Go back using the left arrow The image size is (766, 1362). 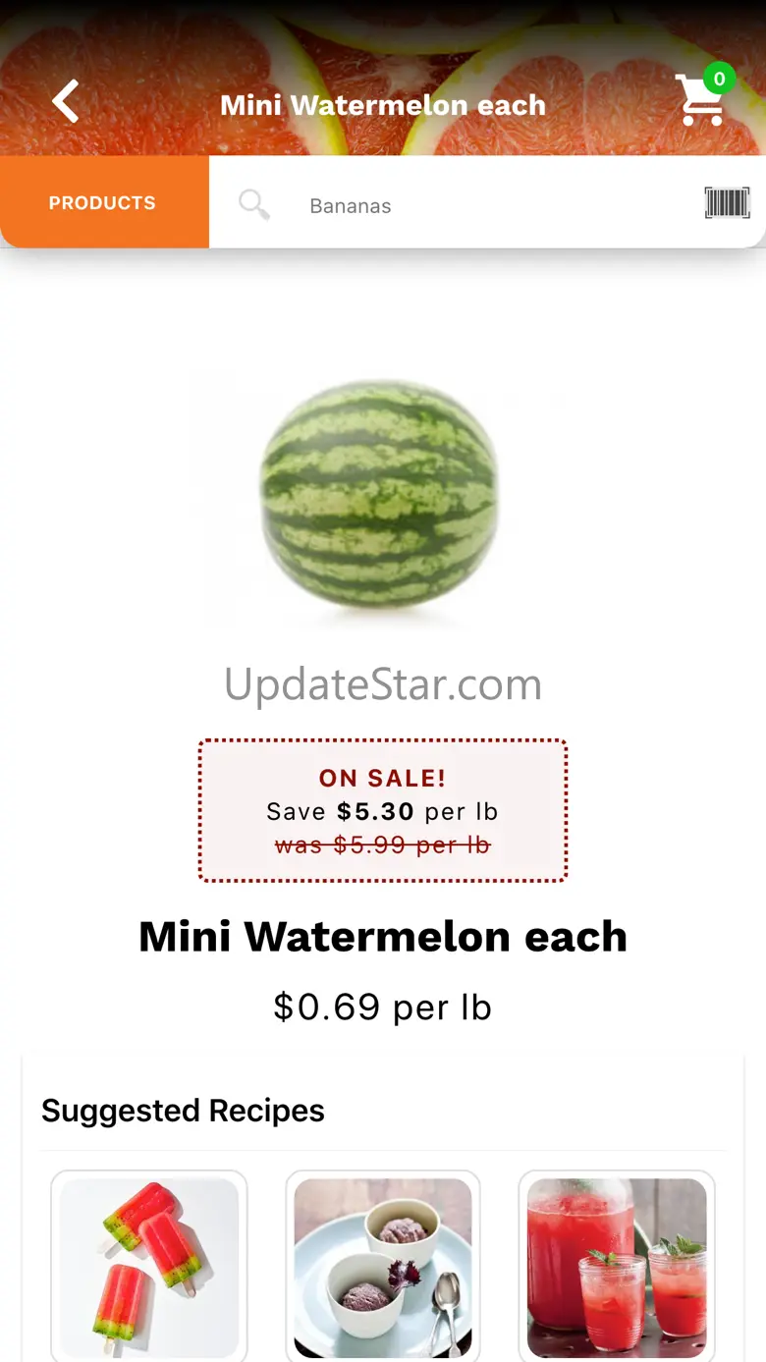click(x=66, y=102)
